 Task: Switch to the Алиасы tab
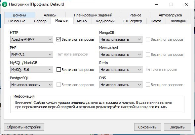50,15
